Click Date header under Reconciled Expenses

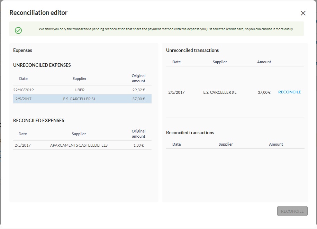click(x=23, y=134)
